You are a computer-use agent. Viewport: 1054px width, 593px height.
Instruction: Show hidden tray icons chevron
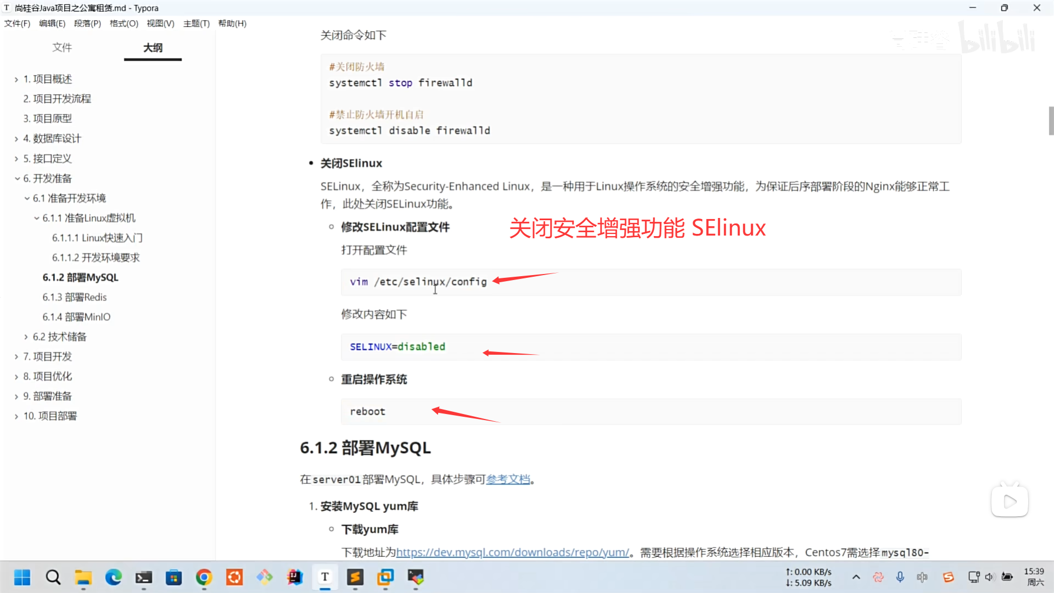856,577
